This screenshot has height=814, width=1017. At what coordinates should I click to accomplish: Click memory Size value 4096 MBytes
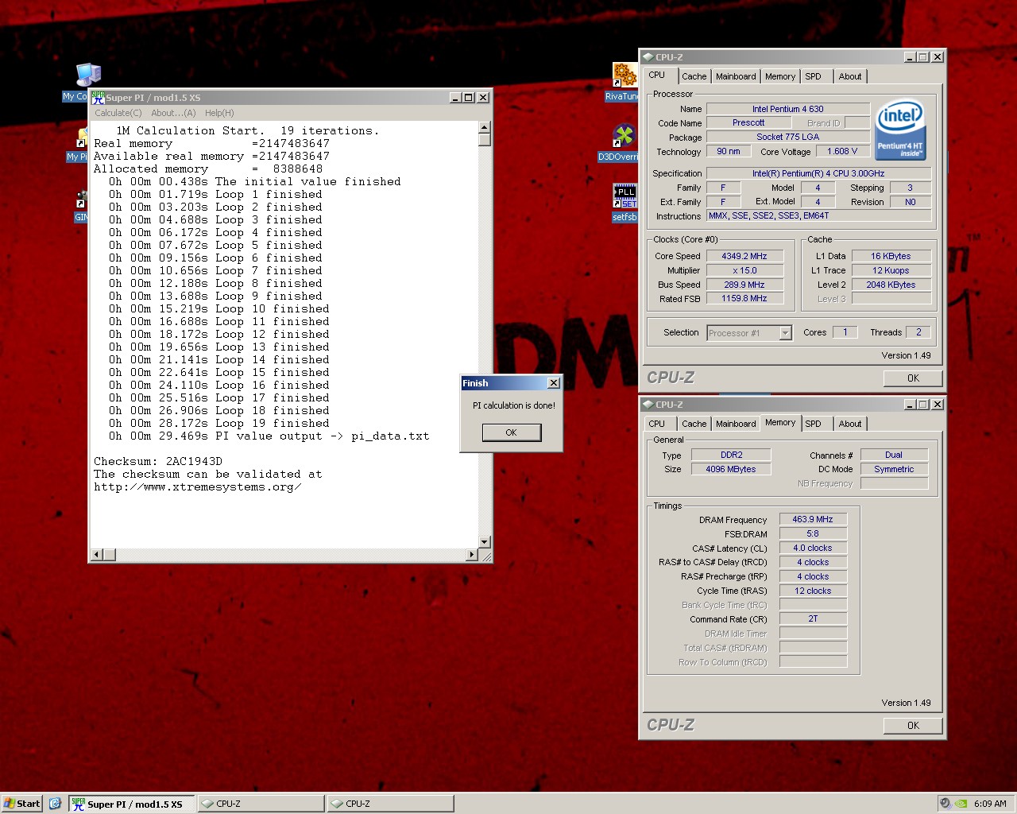[x=731, y=469]
